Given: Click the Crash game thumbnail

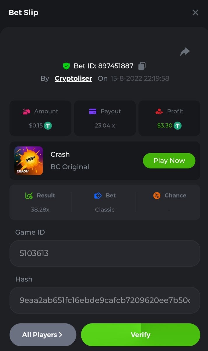Looking at the screenshot, I should pyautogui.click(x=29, y=161).
